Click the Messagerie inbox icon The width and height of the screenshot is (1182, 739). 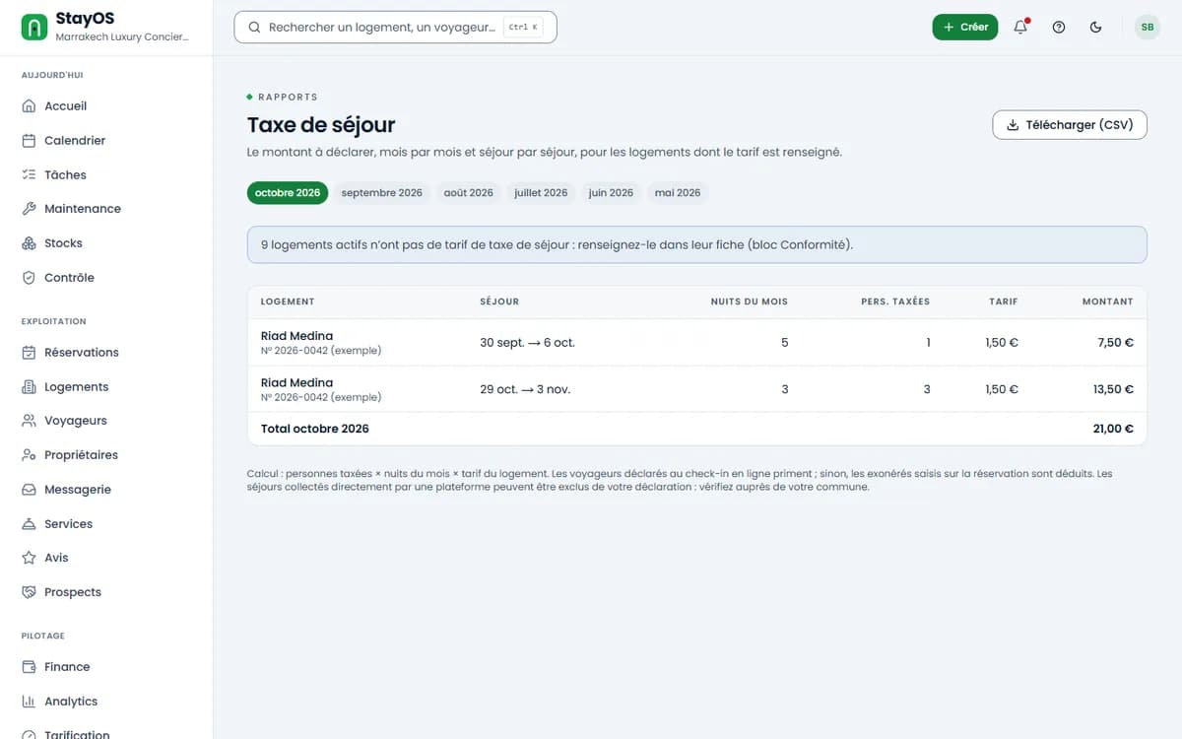coord(29,490)
